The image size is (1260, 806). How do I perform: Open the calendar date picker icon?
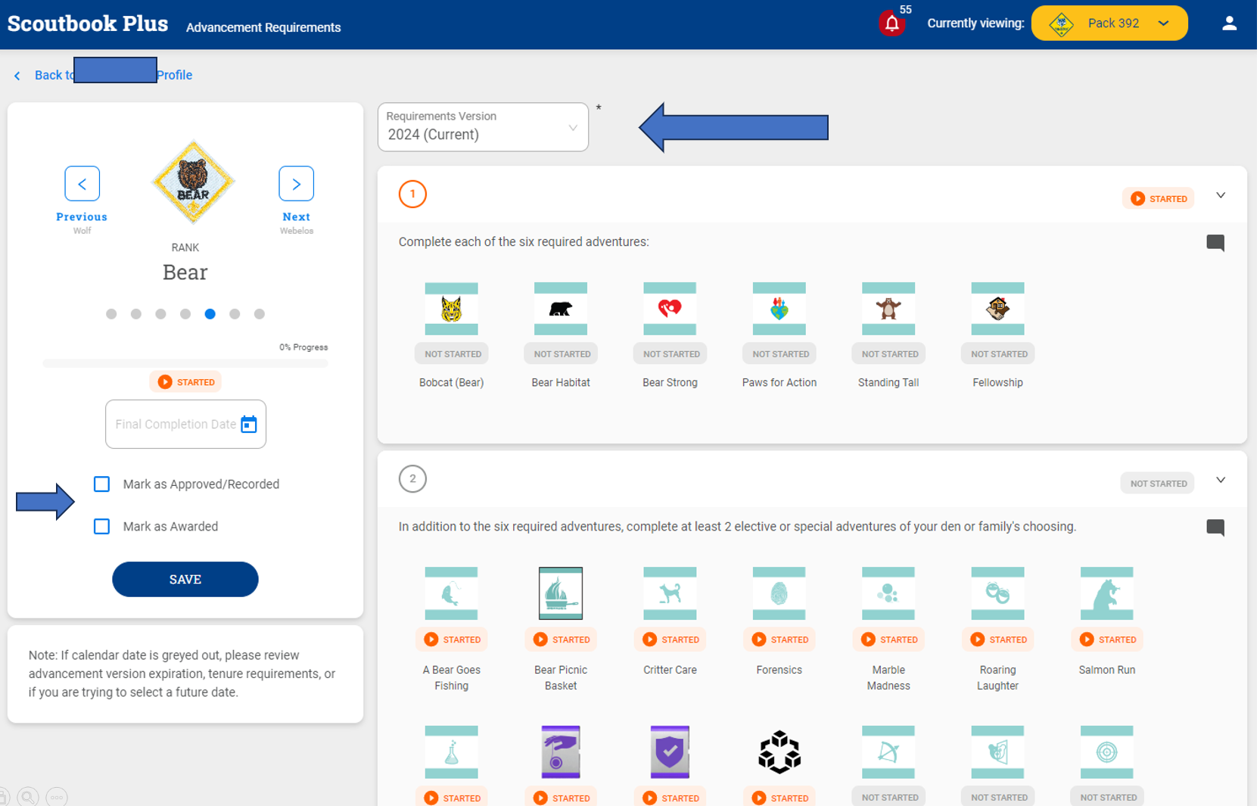pos(249,425)
